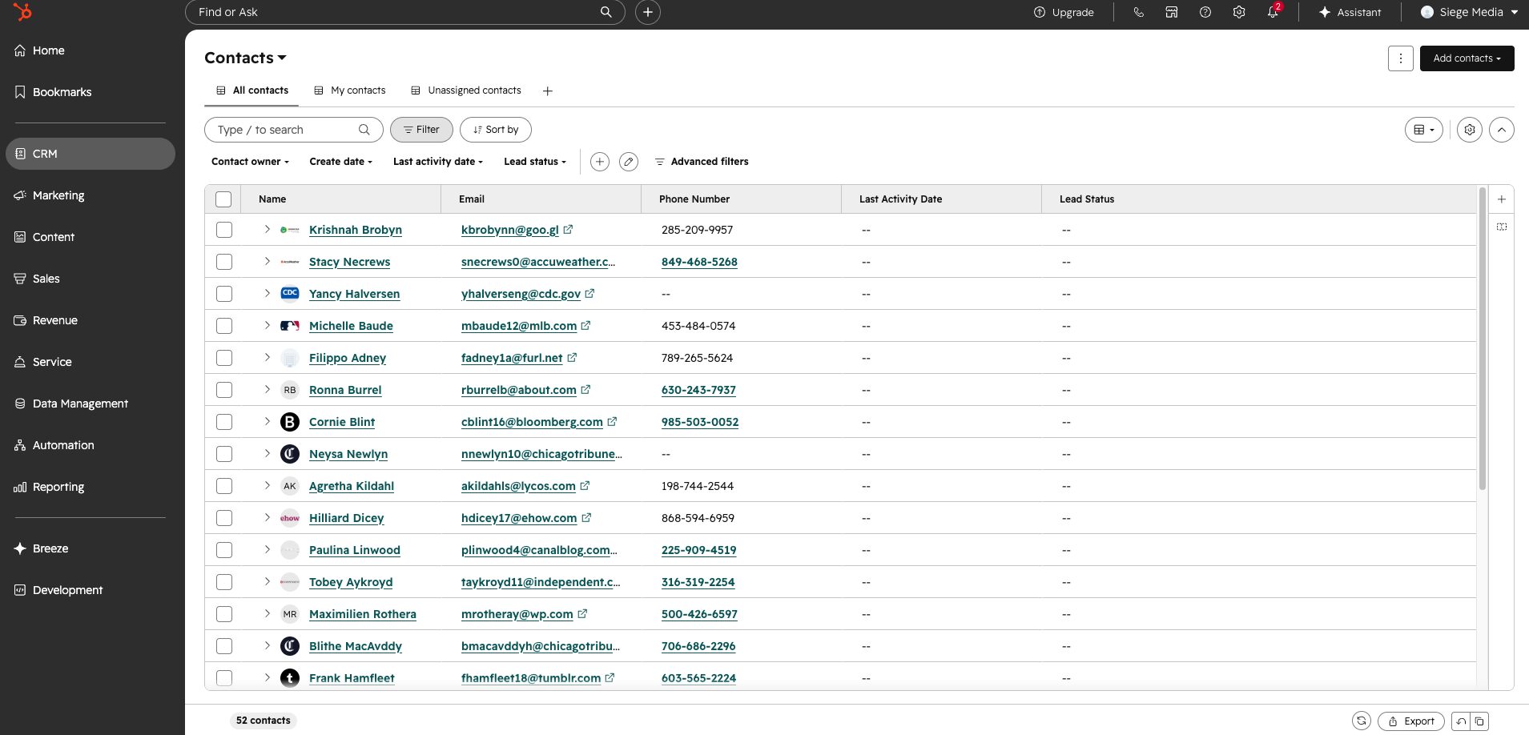This screenshot has height=735, width=1529.
Task: Open the marketplace storefront icon
Action: (1172, 12)
